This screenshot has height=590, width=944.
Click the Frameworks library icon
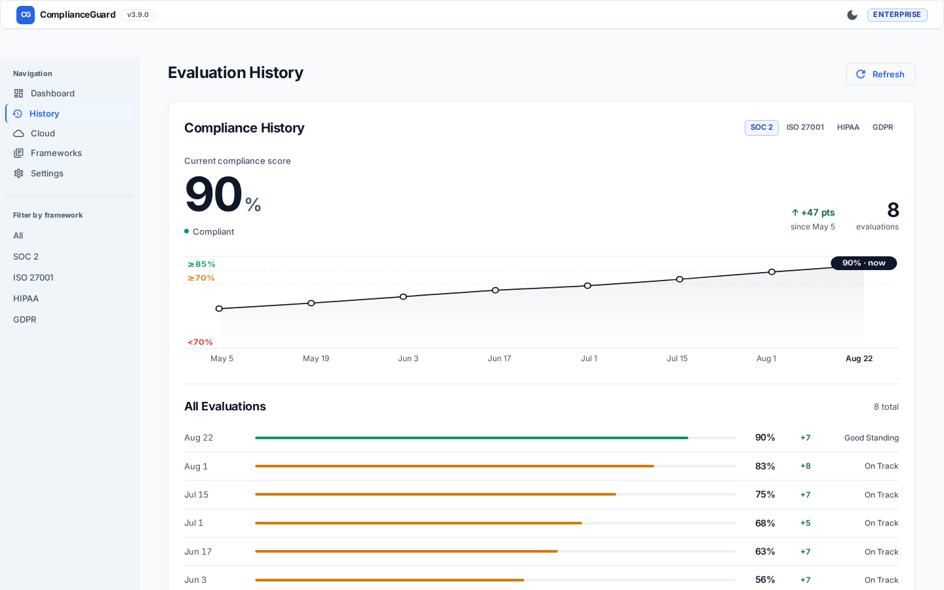click(18, 153)
